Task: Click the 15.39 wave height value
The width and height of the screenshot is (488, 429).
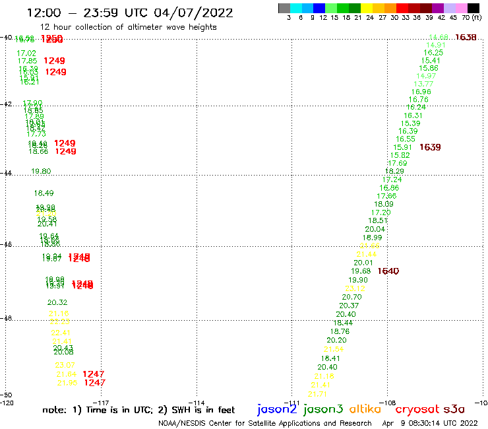Action: [x=410, y=123]
